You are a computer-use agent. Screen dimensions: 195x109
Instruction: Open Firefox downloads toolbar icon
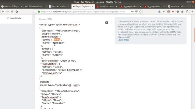coord(159,12)
